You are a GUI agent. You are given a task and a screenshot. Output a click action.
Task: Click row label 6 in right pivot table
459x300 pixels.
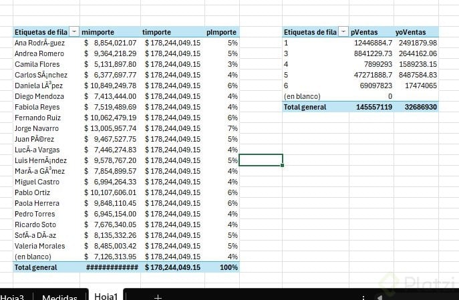click(x=286, y=86)
